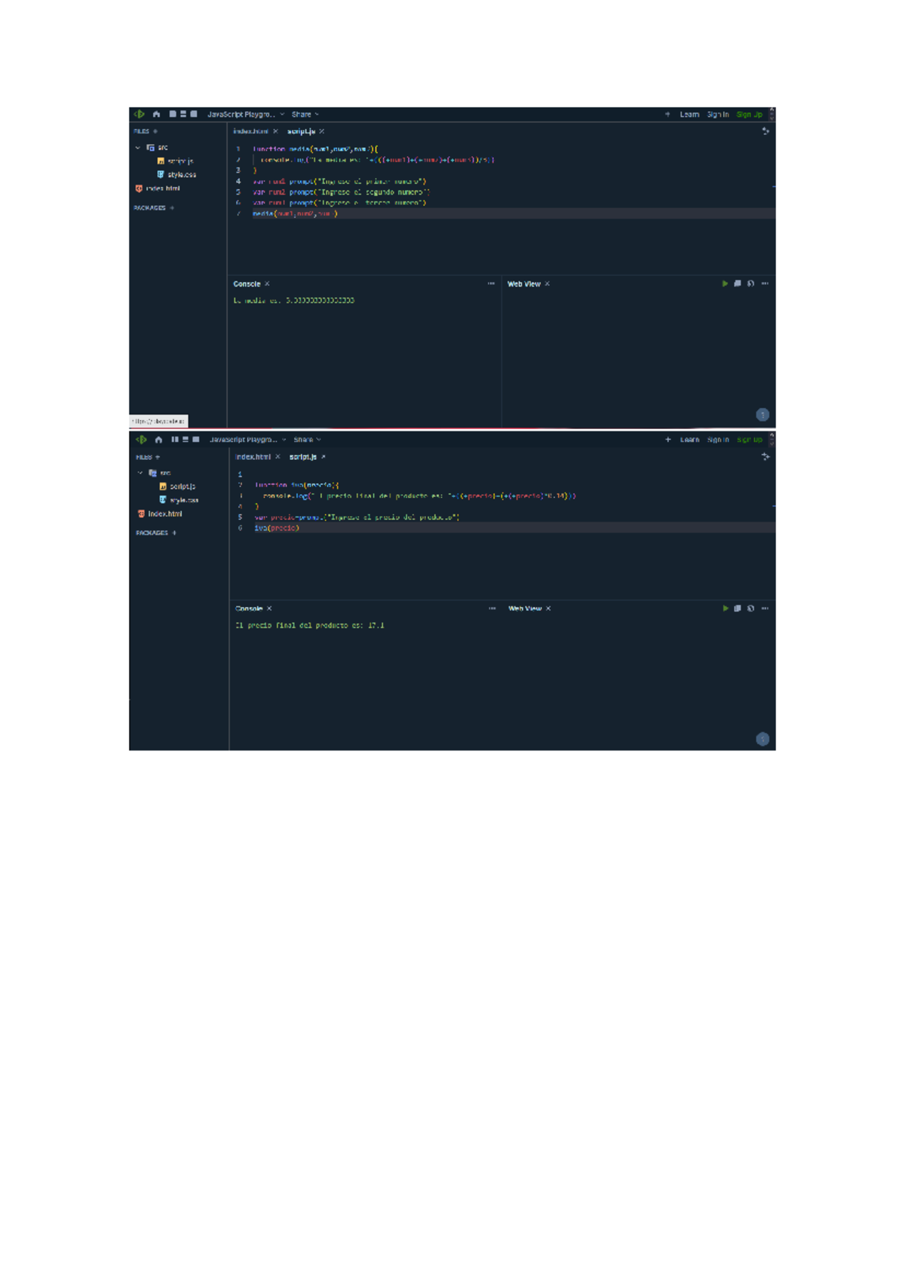The width and height of the screenshot is (905, 1279).
Task: Open Share dropdown in upper playground
Action: click(x=305, y=115)
